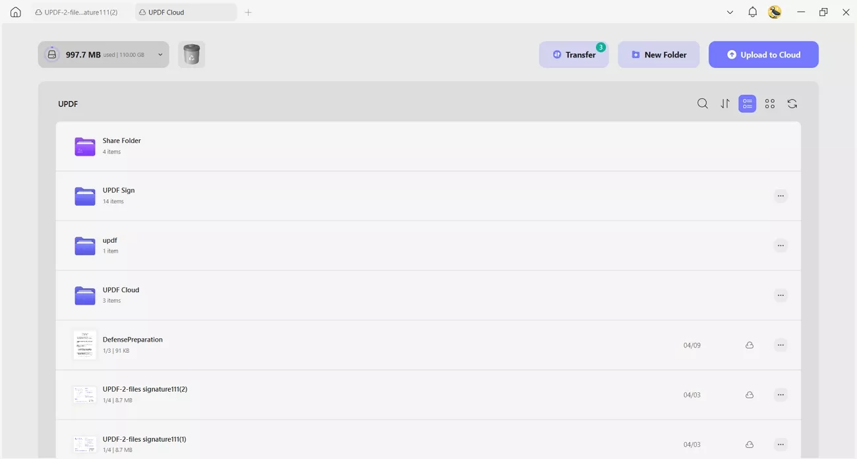Refresh the file list with the sync icon
The width and height of the screenshot is (857, 459).
[x=792, y=104]
